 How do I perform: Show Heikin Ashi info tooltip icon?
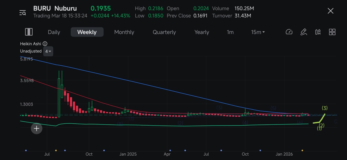(x=45, y=44)
